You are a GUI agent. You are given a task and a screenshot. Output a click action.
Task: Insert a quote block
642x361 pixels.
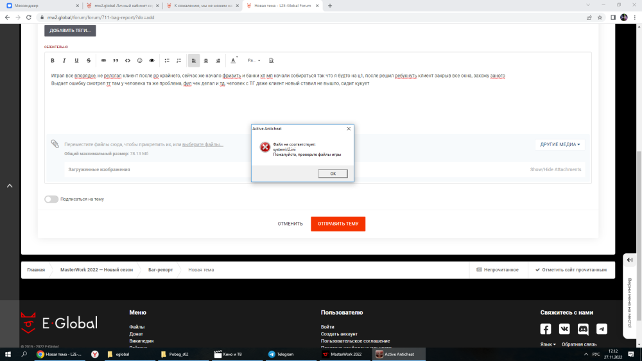click(x=116, y=60)
